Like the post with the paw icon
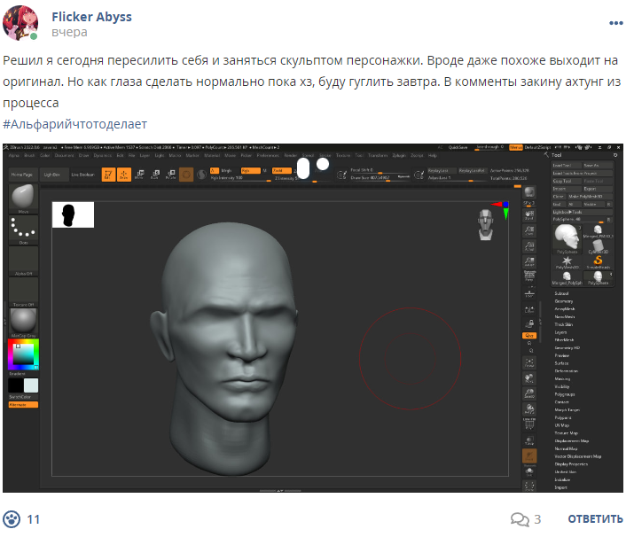Viewport: 634px width, 537px height. pos(12,519)
